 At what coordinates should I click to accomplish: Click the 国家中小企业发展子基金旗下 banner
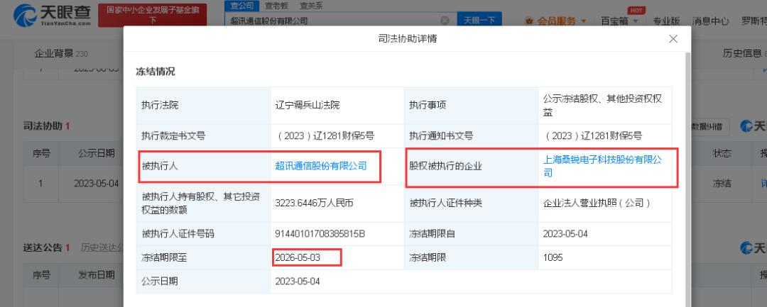point(153,15)
